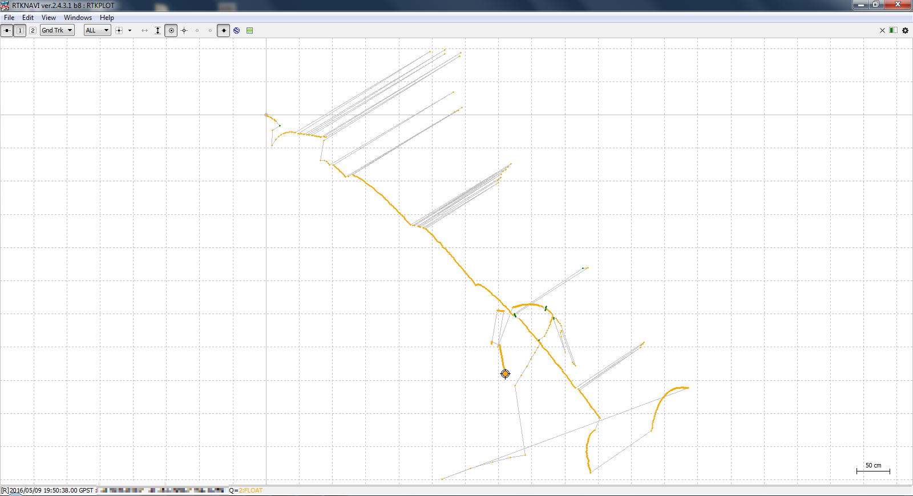
Task: Open the Gnd Trk plot type dropdown
Action: point(57,31)
